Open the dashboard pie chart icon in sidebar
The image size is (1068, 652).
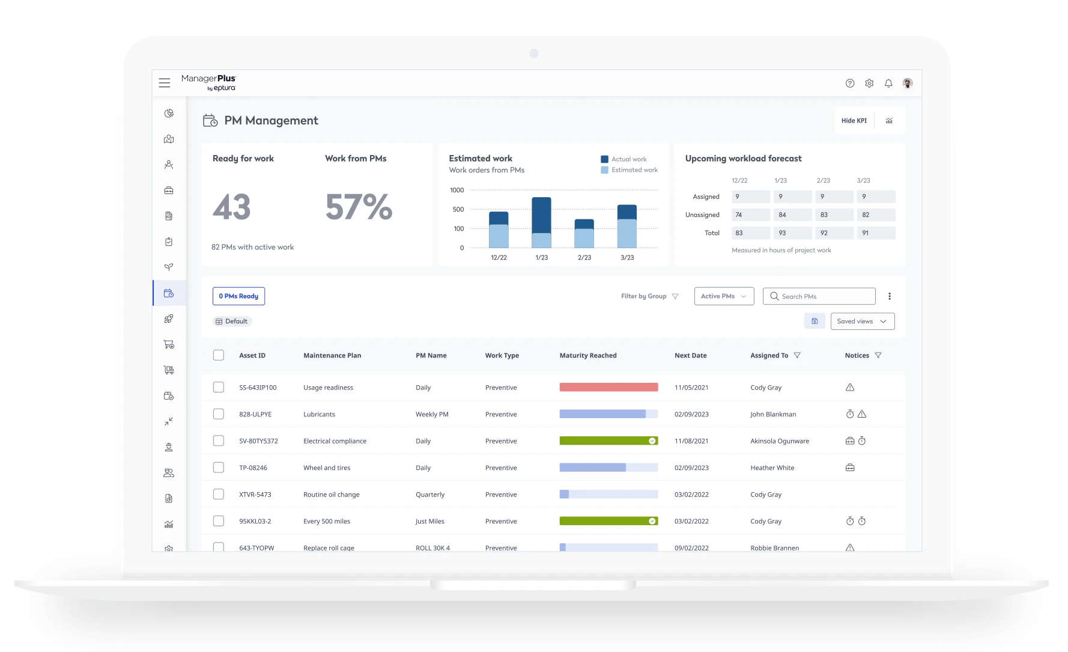[169, 113]
